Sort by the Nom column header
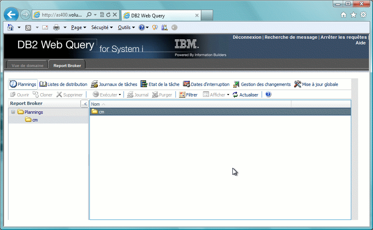The height and width of the screenshot is (230, 373). pyautogui.click(x=95, y=104)
